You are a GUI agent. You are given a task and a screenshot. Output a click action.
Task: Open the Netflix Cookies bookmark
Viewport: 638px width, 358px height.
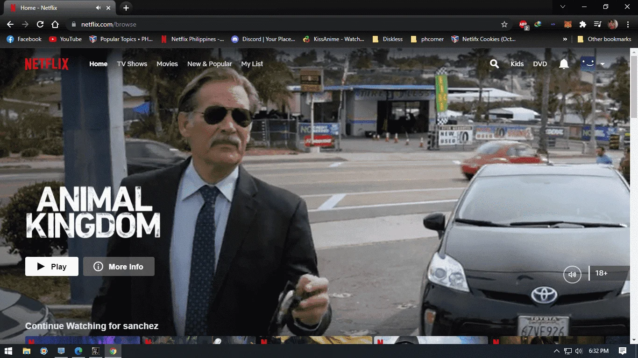coord(483,39)
